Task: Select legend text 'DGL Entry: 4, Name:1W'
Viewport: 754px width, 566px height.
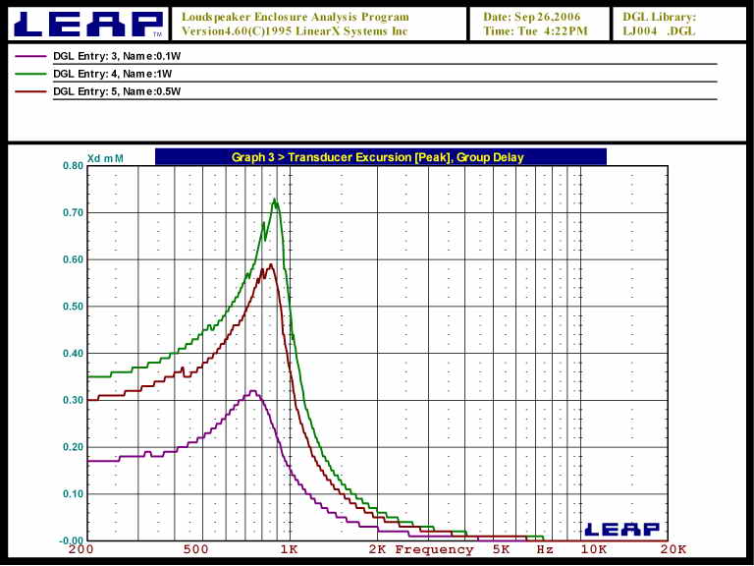Action: 113,74
